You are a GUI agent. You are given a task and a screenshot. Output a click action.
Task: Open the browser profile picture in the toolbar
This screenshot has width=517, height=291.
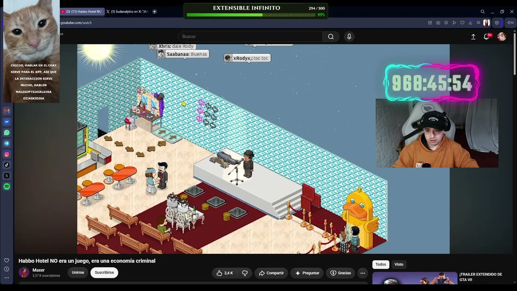[x=487, y=23]
